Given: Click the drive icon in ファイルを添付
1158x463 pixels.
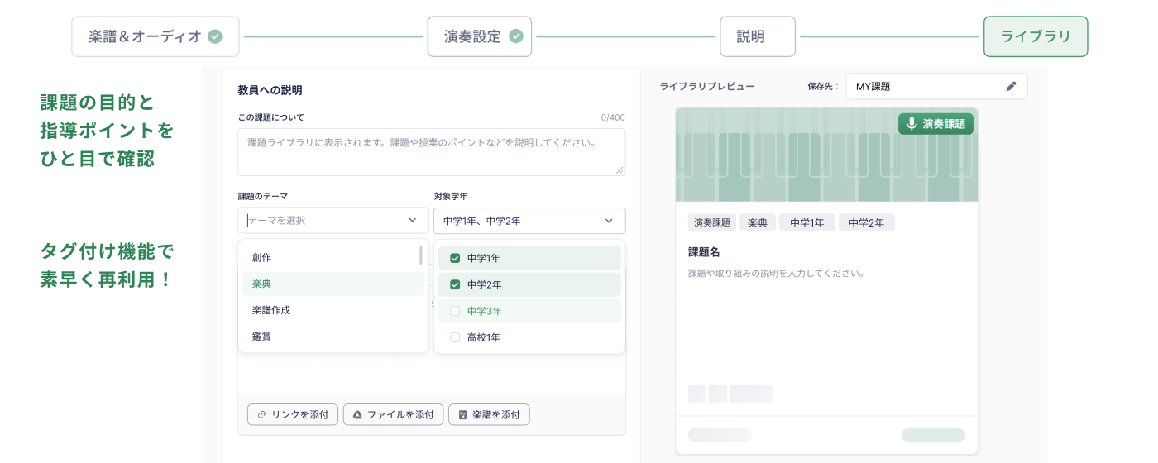Looking at the screenshot, I should [x=357, y=415].
